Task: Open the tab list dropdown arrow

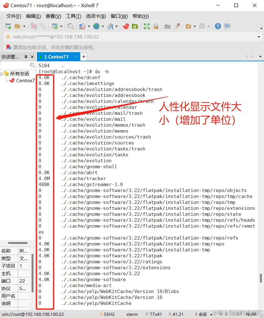Action: pyautogui.click(x=260, y=57)
